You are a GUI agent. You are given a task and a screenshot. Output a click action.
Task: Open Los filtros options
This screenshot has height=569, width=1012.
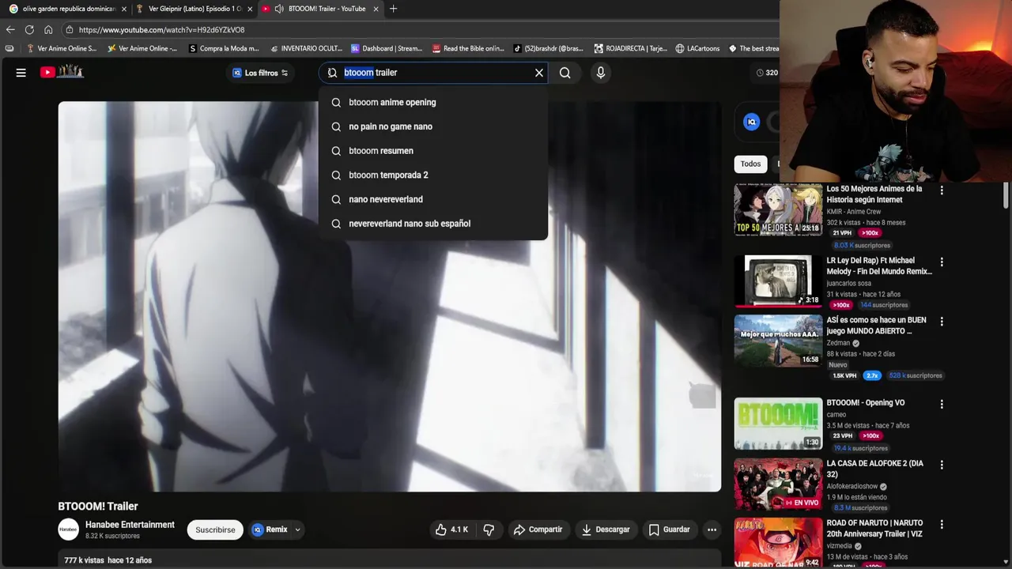pyautogui.click(x=260, y=73)
